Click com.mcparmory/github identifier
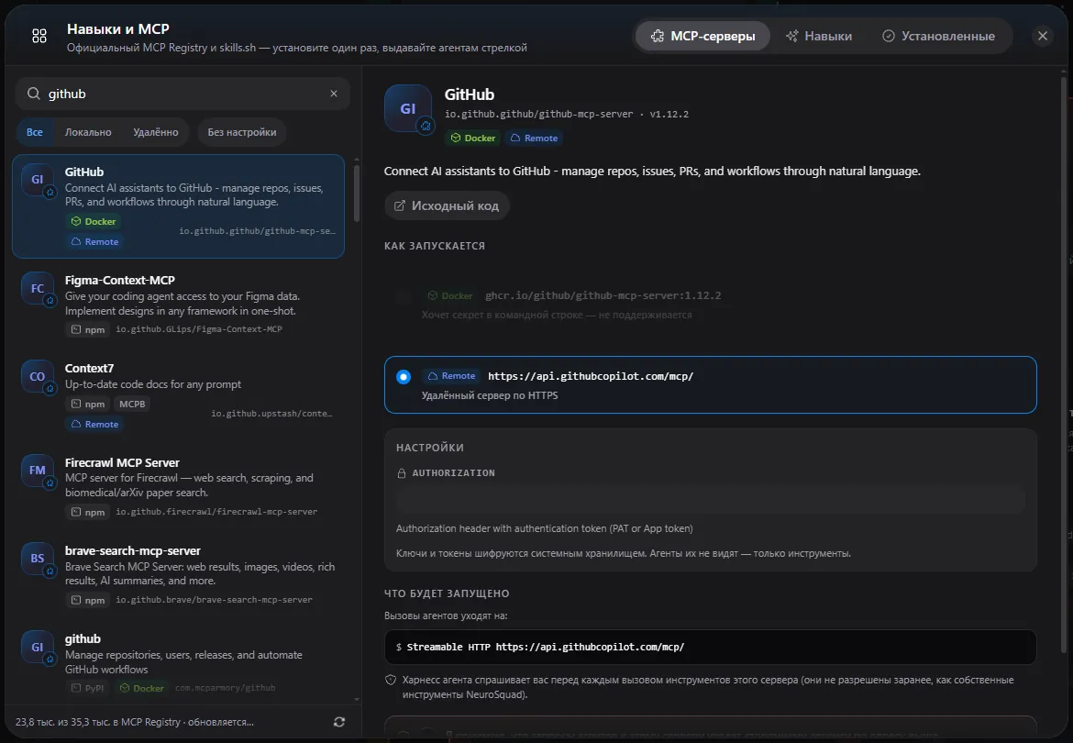This screenshot has height=743, width=1073. 225,688
